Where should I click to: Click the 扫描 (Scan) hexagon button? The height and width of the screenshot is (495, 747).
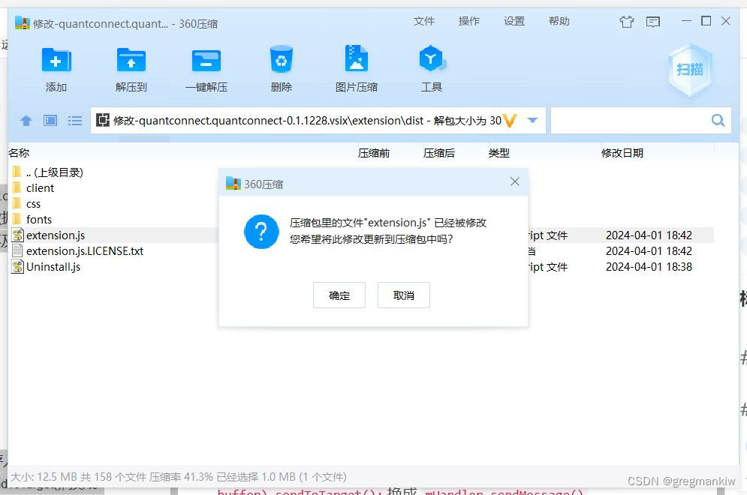point(690,70)
